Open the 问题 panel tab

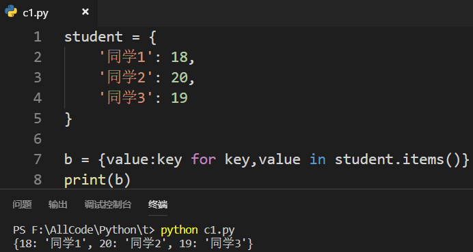(22, 204)
